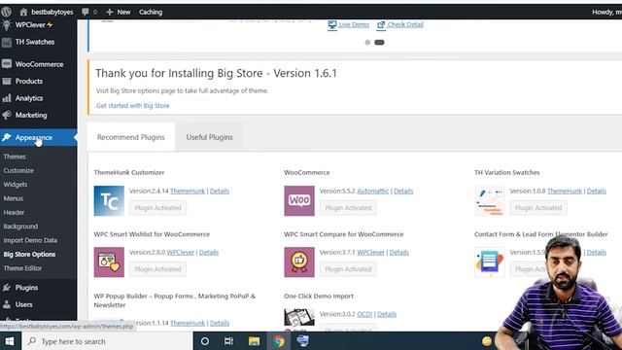The width and height of the screenshot is (622, 350).
Task: Open Task View on taskbar
Action: coord(229,341)
